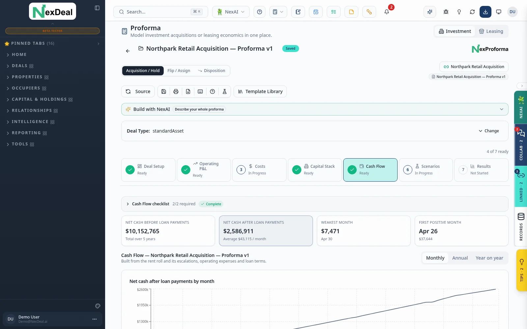Open the calendar clock icon in the header
Image resolution: width=527 pixels, height=329 pixels.
tap(316, 12)
